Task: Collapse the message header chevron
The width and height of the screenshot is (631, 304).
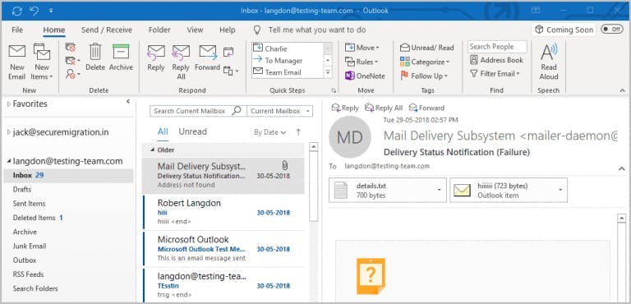Action: [621, 168]
